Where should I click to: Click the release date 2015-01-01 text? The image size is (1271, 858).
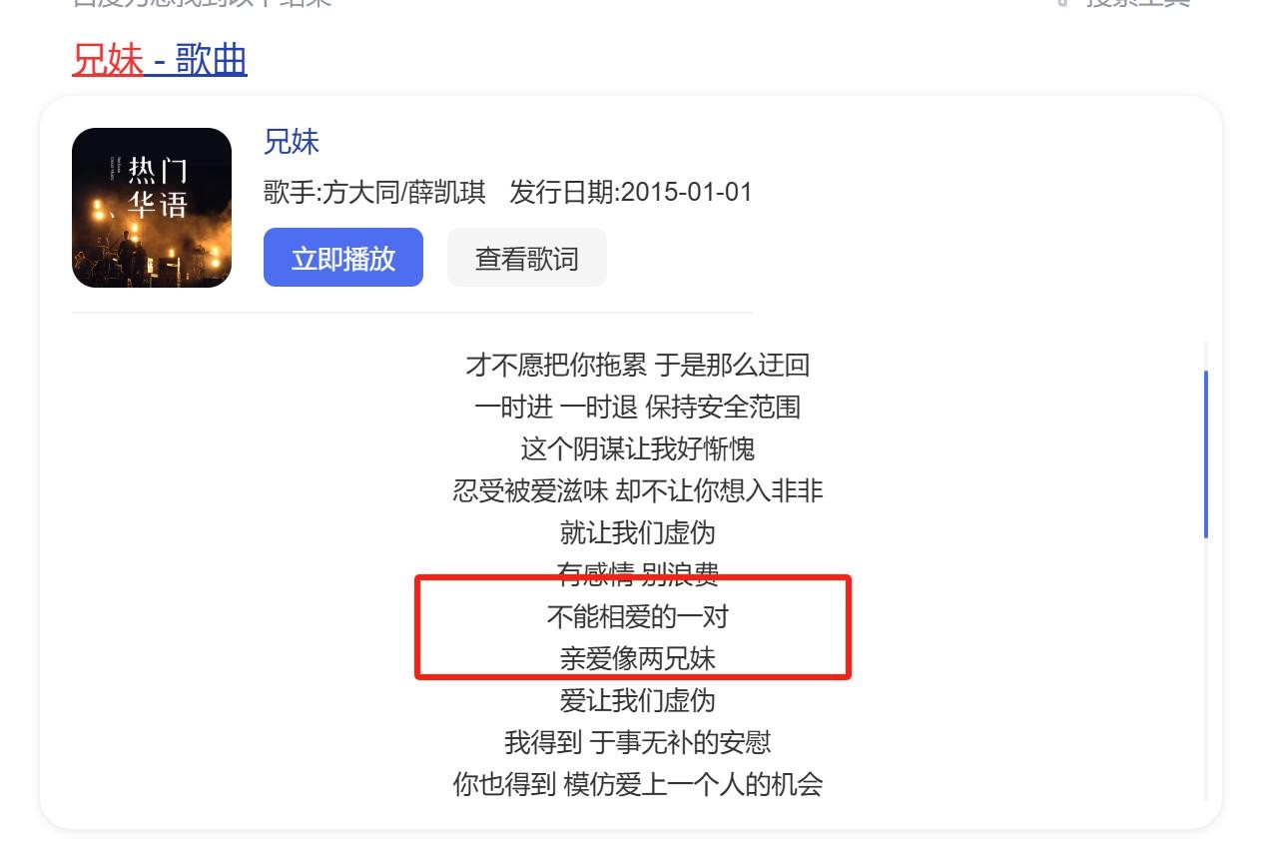(686, 192)
